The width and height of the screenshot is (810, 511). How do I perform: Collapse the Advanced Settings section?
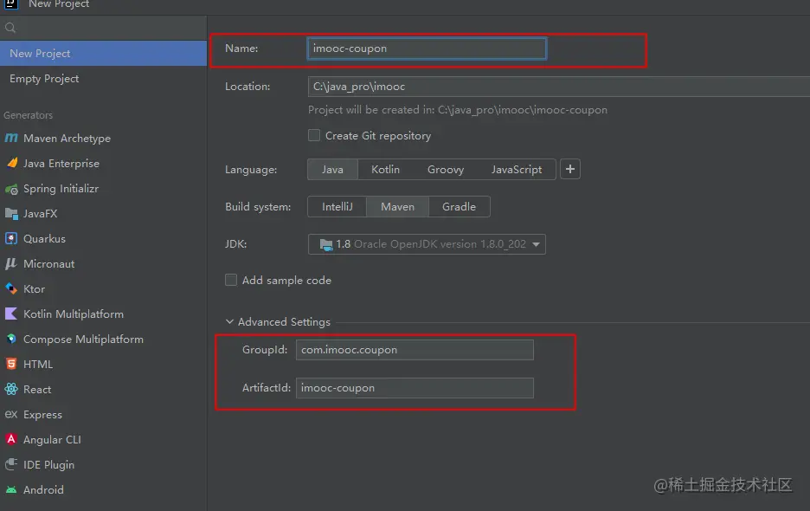coord(230,322)
